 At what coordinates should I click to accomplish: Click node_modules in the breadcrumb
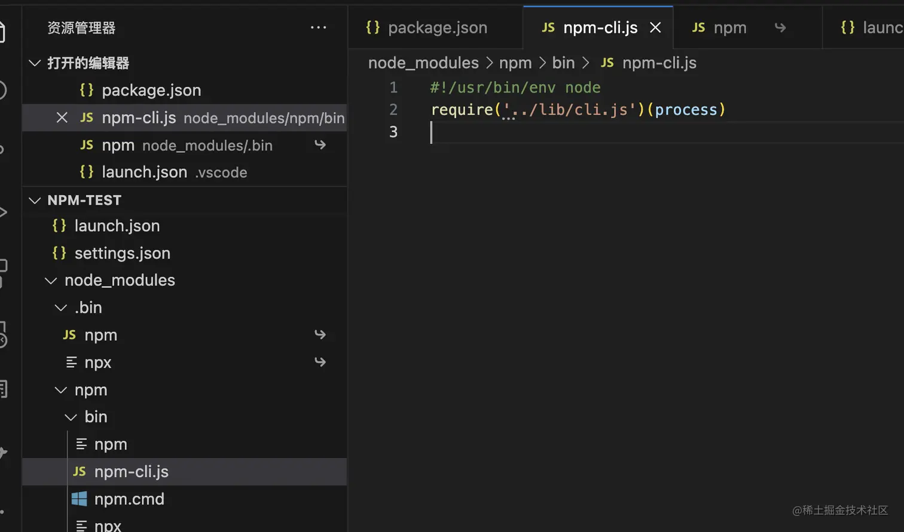click(x=423, y=63)
